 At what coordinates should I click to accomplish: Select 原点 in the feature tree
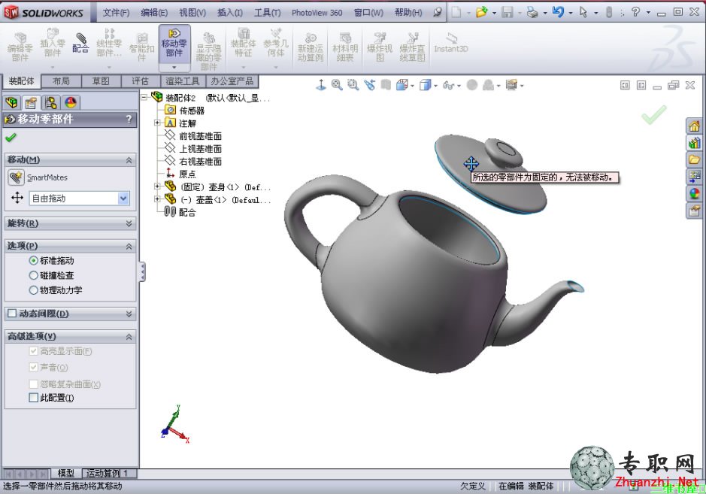pos(187,174)
